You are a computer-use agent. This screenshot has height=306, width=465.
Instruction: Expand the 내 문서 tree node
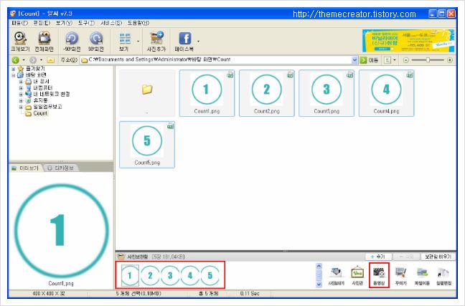click(21, 82)
